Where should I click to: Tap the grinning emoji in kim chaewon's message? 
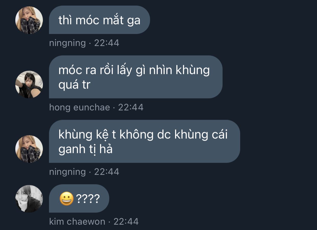click(x=67, y=199)
